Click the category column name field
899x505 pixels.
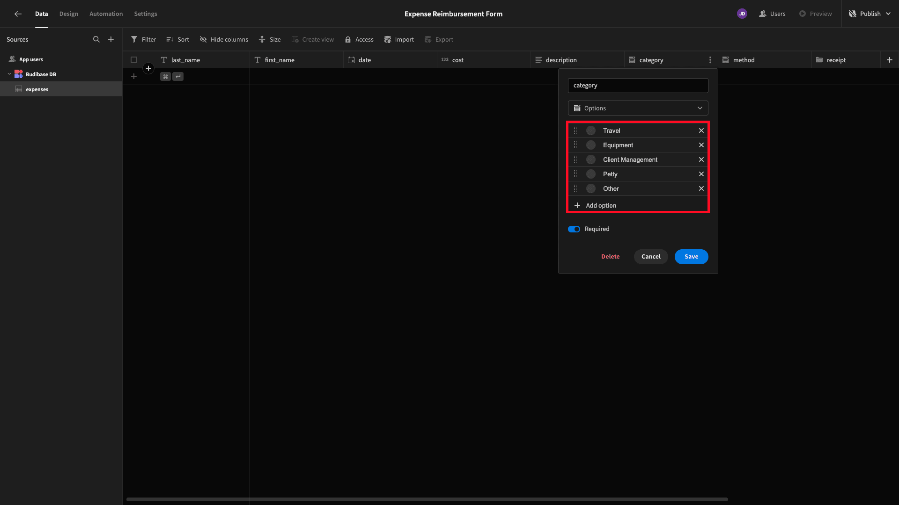click(x=638, y=85)
